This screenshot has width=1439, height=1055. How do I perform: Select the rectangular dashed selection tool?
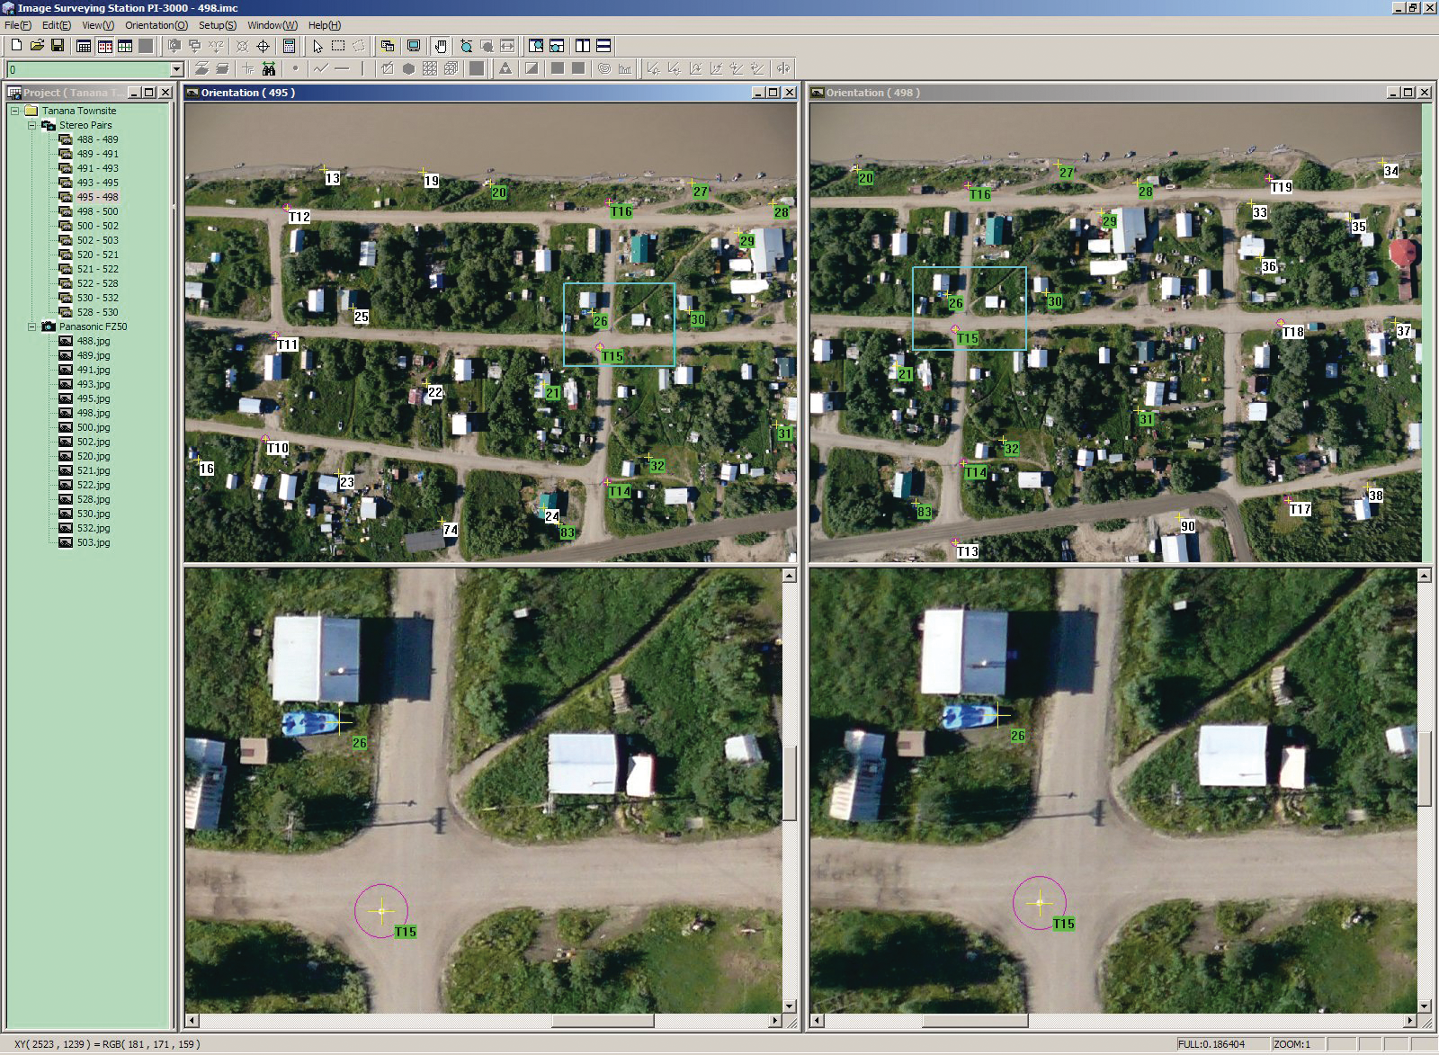click(338, 46)
